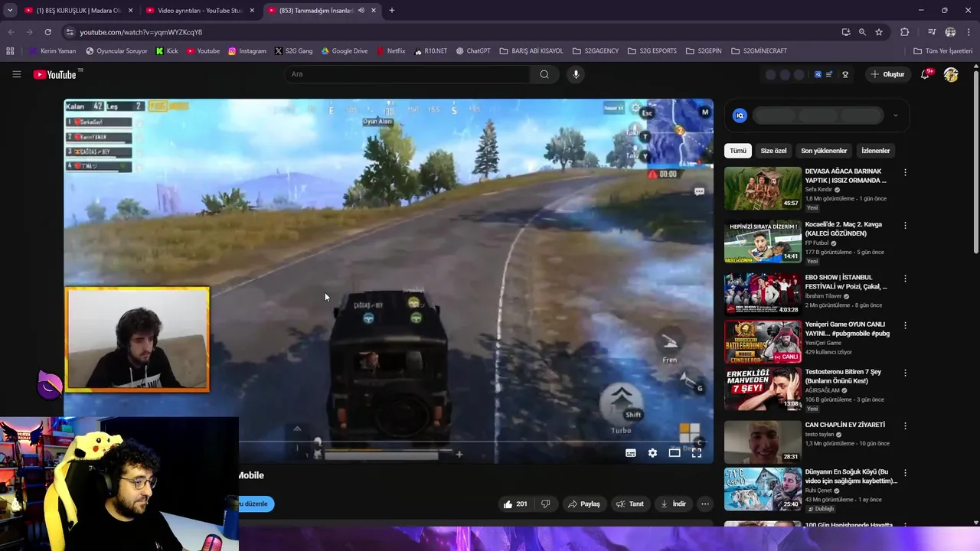
Task: Open the S2G ESPORTS bookmark folder
Action: pos(652,51)
